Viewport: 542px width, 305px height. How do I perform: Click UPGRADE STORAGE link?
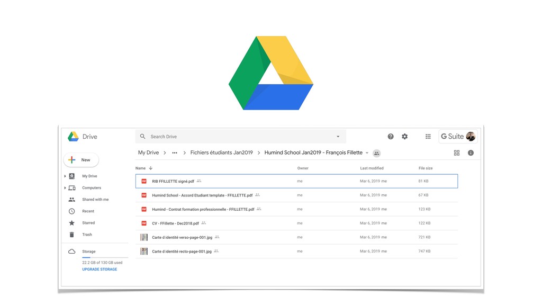(100, 270)
